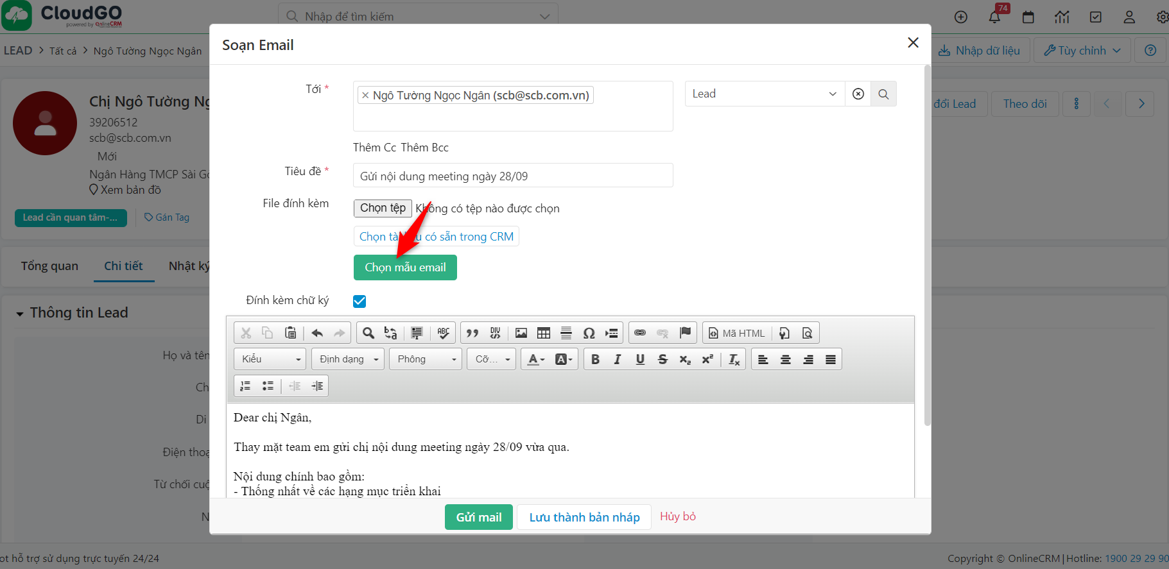Viewport: 1169px width, 569px height.
Task: Click Tất cả in the breadcrumb
Action: tap(63, 51)
